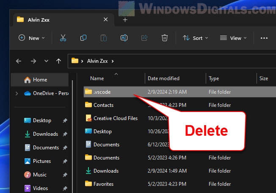Select the Favorites folder

[103, 184]
